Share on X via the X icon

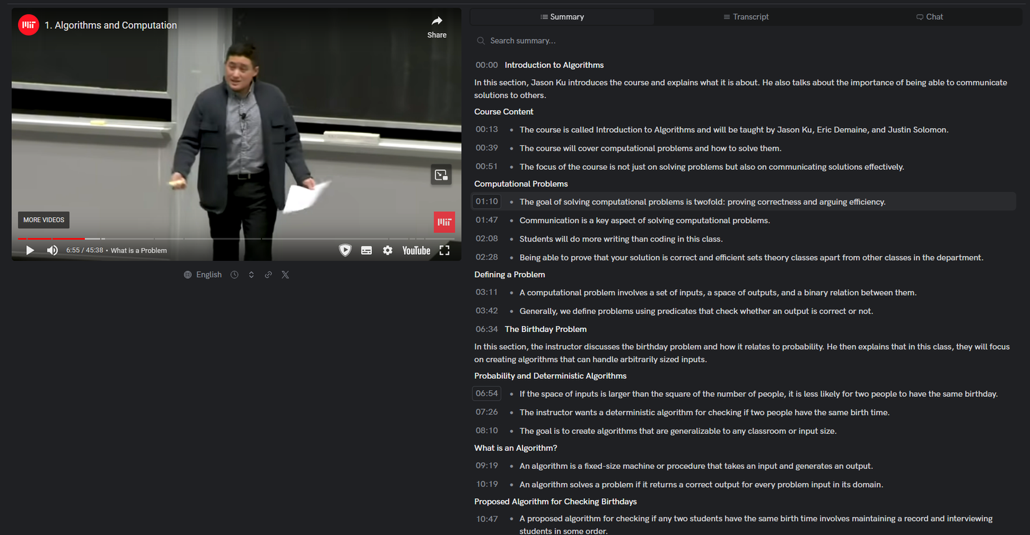tap(285, 275)
